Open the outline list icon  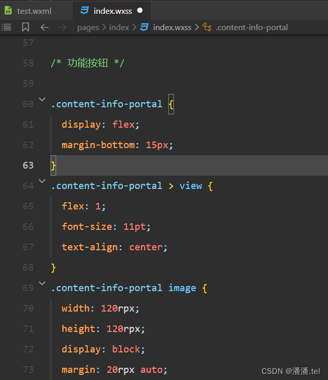[7, 27]
